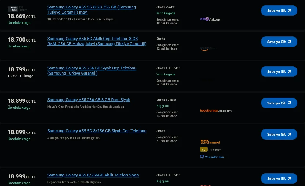Click the 7,7 rating badge
The width and height of the screenshot is (305, 186).
[204, 150]
